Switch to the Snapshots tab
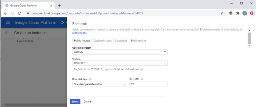Screen dimensions: 256x107 tap(121, 41)
